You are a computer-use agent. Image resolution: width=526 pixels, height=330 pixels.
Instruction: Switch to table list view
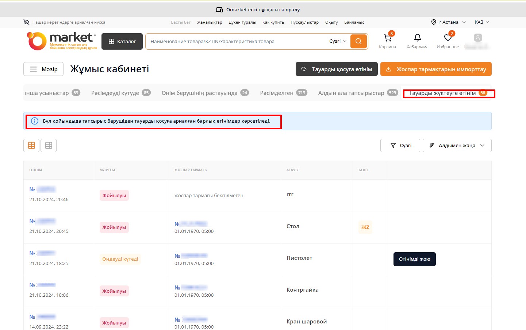[49, 145]
